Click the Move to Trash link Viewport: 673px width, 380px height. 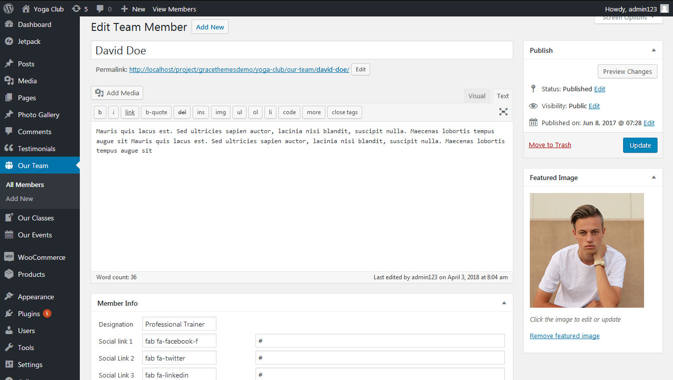550,145
